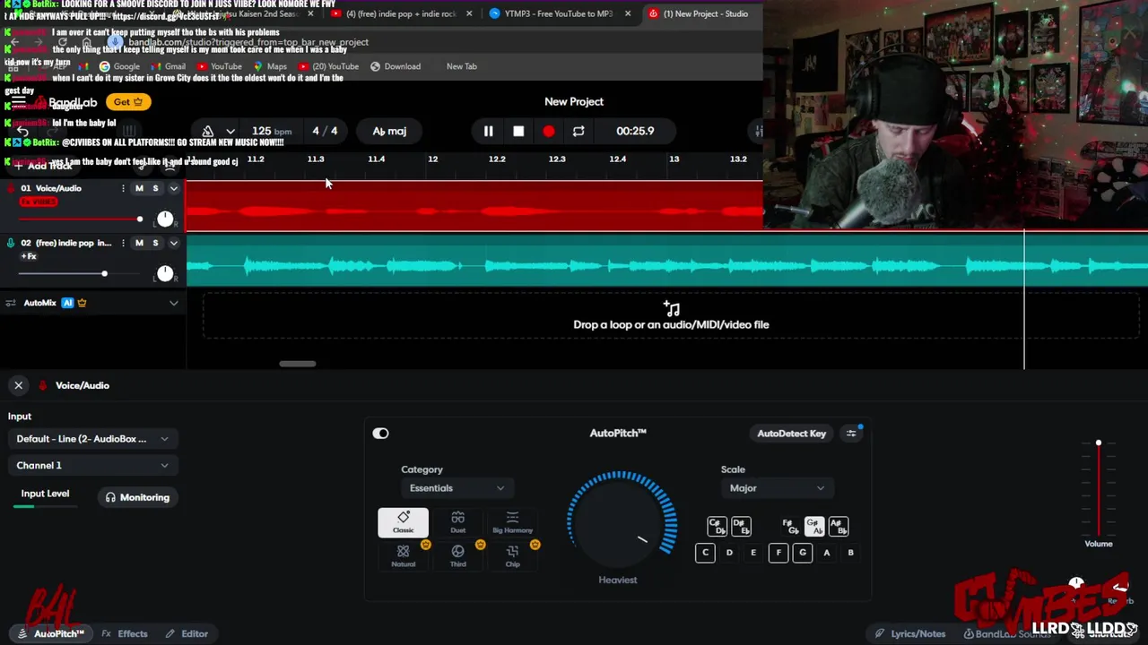
Task: Select the Chip AutoPitch preset
Action: point(512,555)
